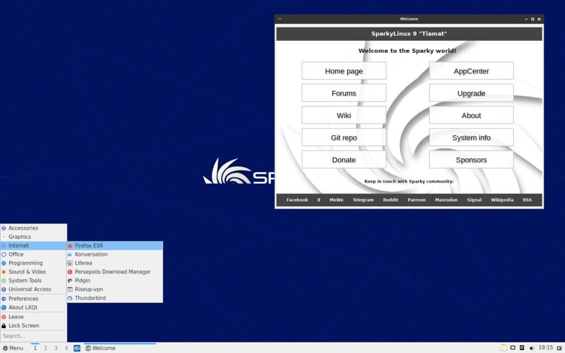
Task: Follow the RSS community link
Action: point(527,200)
